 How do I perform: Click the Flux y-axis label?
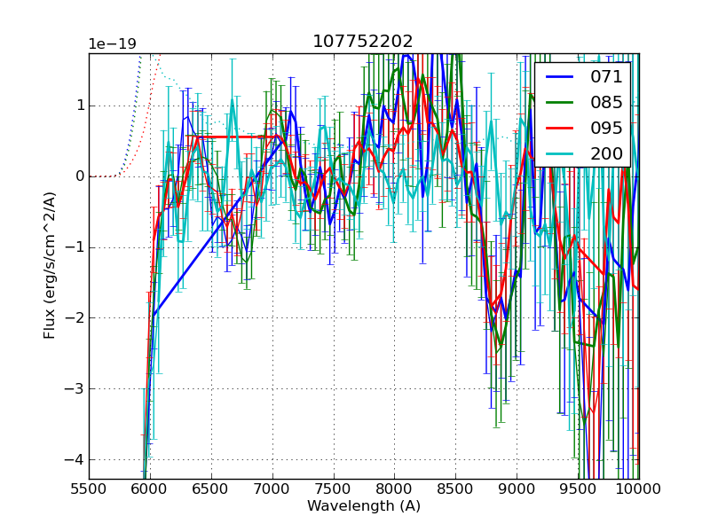click(51, 265)
